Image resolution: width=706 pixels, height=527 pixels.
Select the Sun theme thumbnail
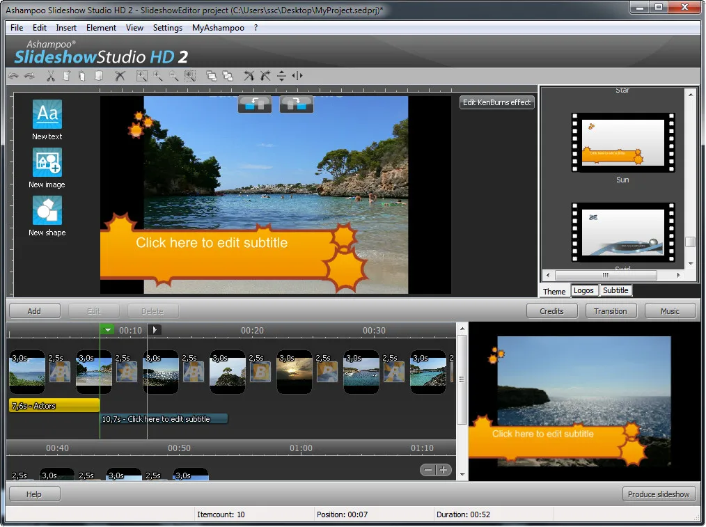point(622,143)
